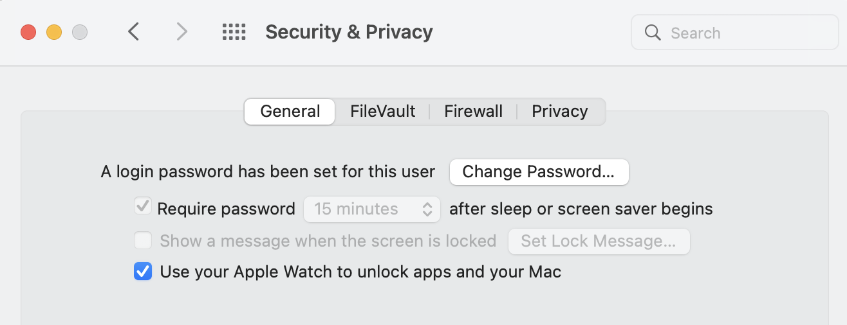This screenshot has width=847, height=325.
Task: Click the gray zoom window button
Action: click(80, 32)
